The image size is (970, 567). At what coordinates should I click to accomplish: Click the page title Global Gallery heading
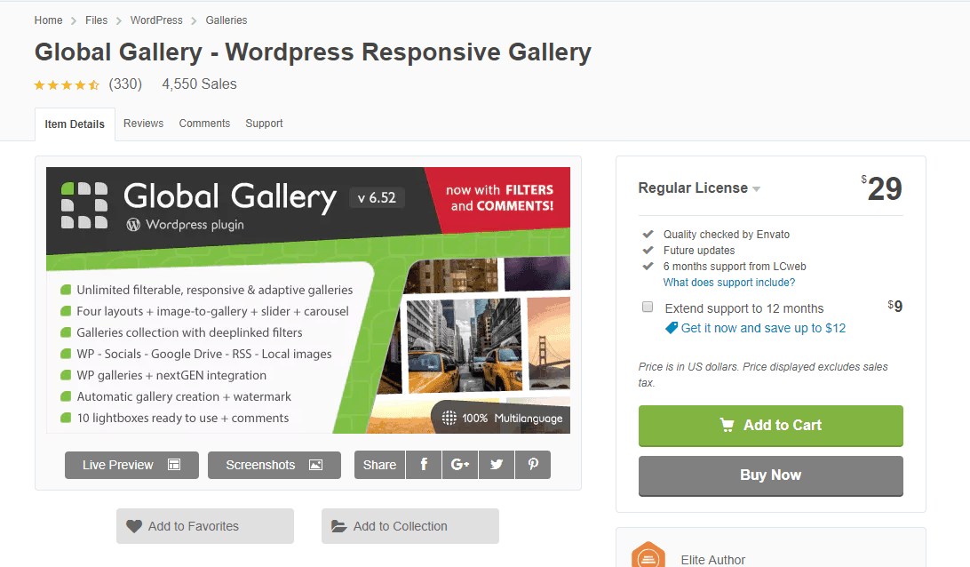click(x=313, y=52)
